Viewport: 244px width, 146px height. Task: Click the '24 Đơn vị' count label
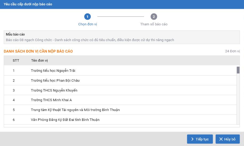click(232, 51)
